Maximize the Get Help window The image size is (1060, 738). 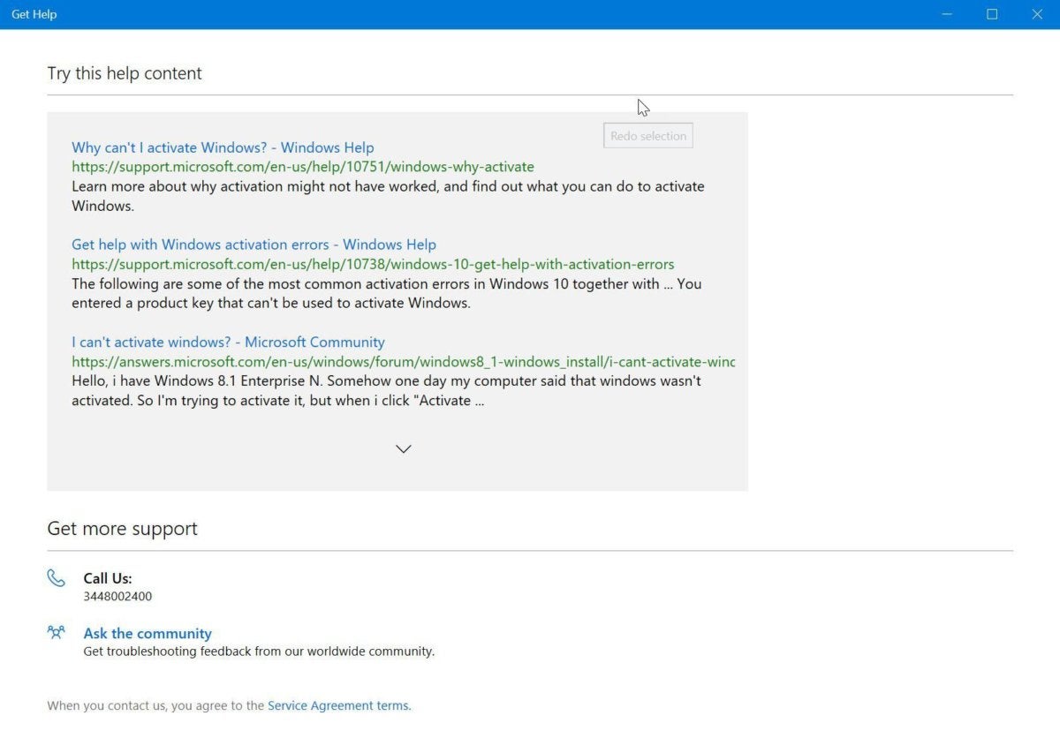[x=992, y=14]
